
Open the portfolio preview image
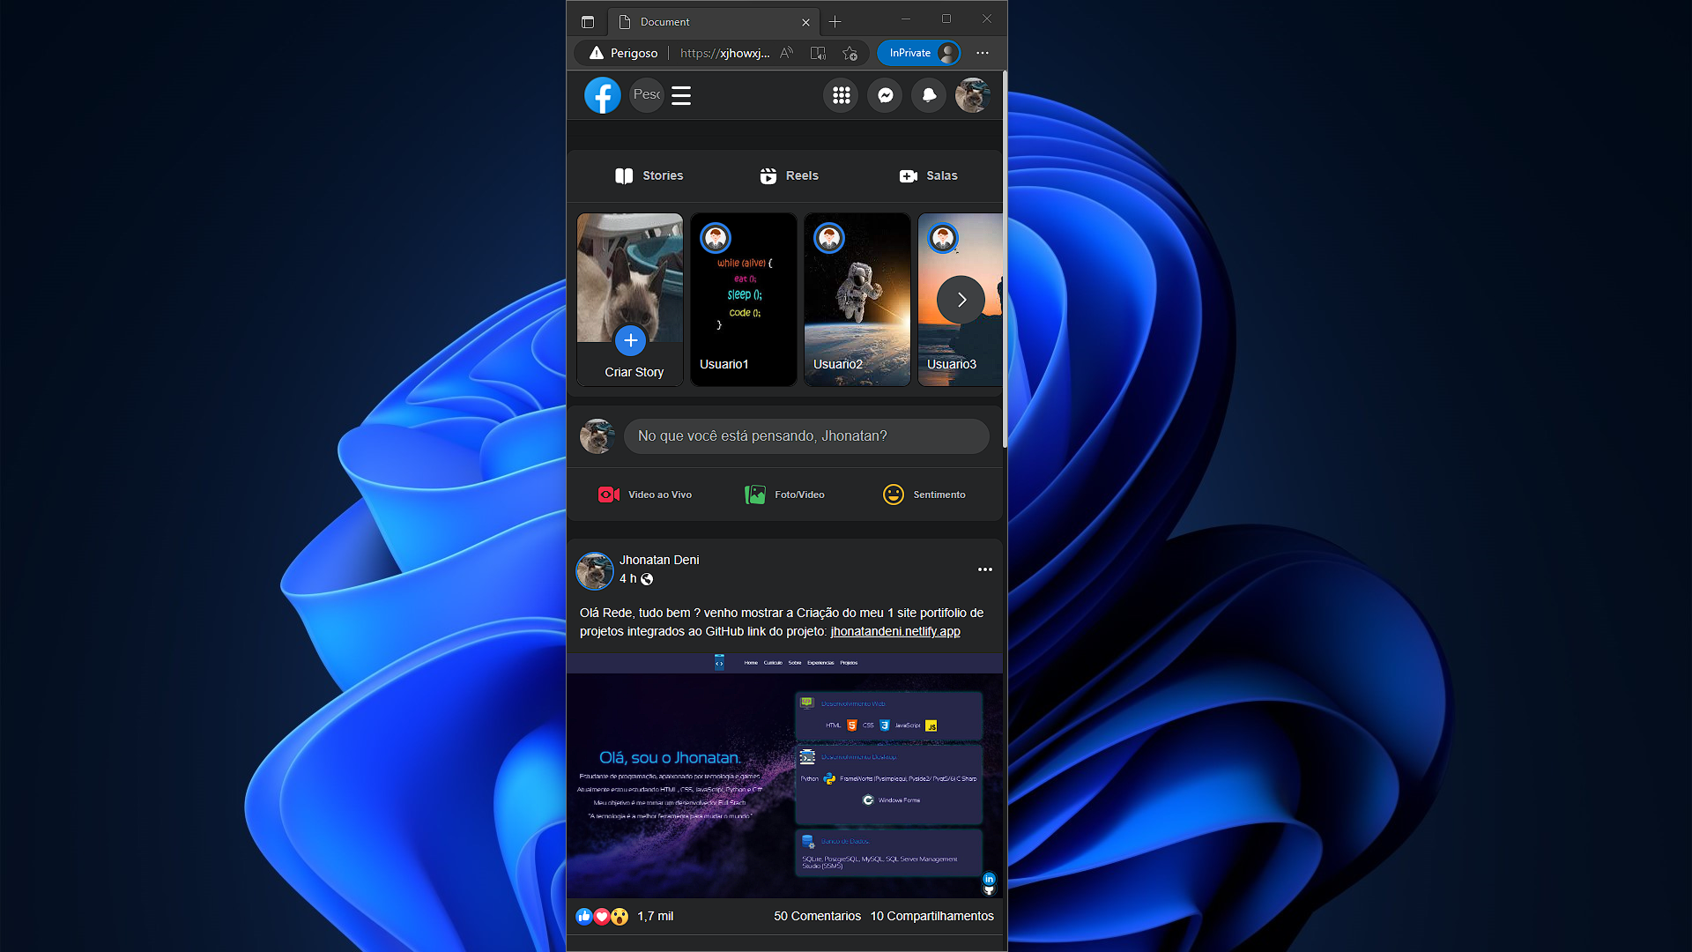click(x=784, y=776)
